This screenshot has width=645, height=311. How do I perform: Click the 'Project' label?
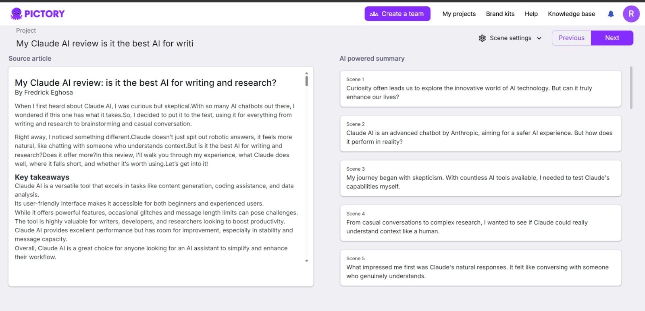click(26, 31)
